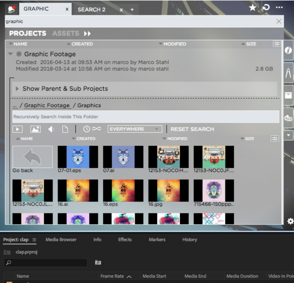294x283 pixels.
Task: Click the star favorites icon
Action: click(x=252, y=8)
